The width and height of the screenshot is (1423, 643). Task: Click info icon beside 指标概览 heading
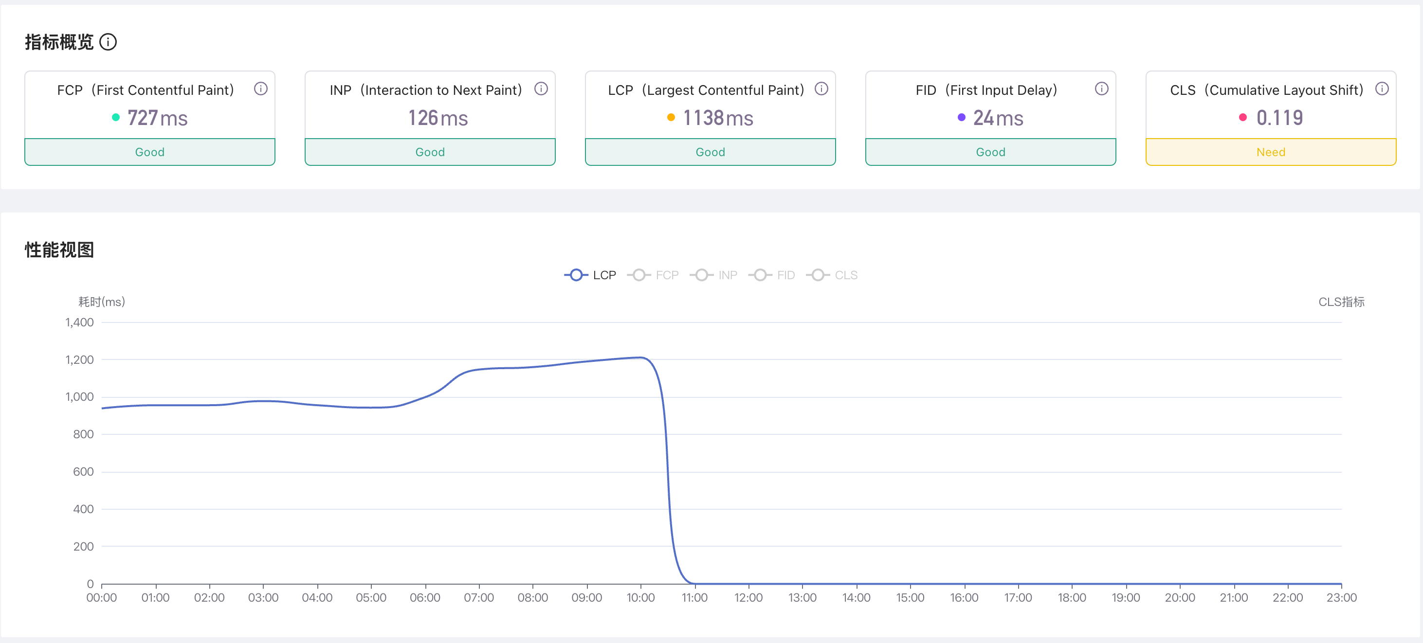pos(108,42)
